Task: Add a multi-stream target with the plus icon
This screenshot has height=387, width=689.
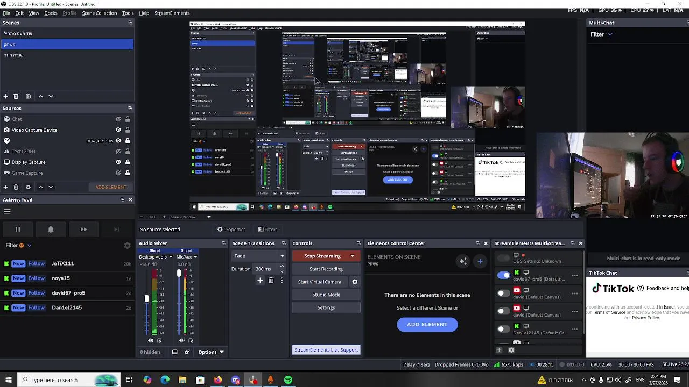Action: (x=499, y=350)
